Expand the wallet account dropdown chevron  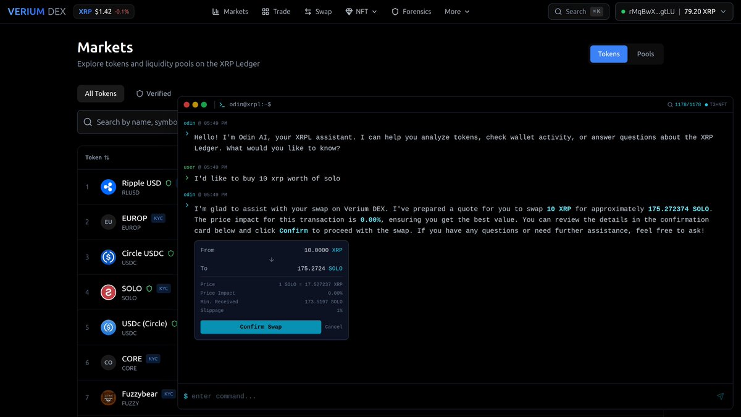(723, 12)
